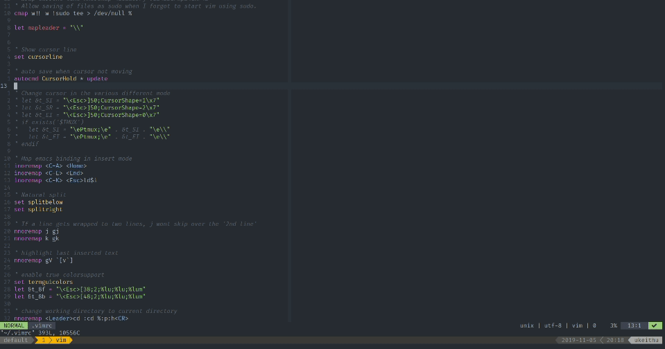Place cursor on the 'cmap w!!' sudo tee line
The image size is (665, 349).
(73, 13)
